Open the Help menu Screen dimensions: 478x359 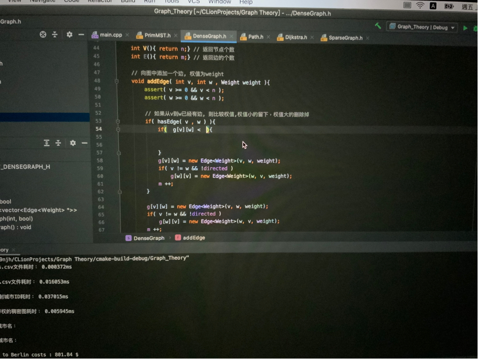[x=246, y=2]
